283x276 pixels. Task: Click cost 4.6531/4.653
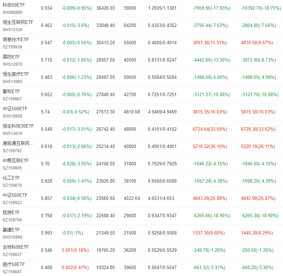click(x=161, y=198)
